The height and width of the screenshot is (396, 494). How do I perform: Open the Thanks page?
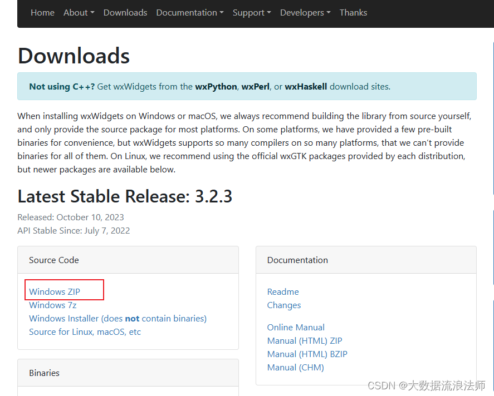tap(353, 12)
